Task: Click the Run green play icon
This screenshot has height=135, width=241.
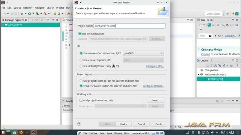Action: [29, 14]
